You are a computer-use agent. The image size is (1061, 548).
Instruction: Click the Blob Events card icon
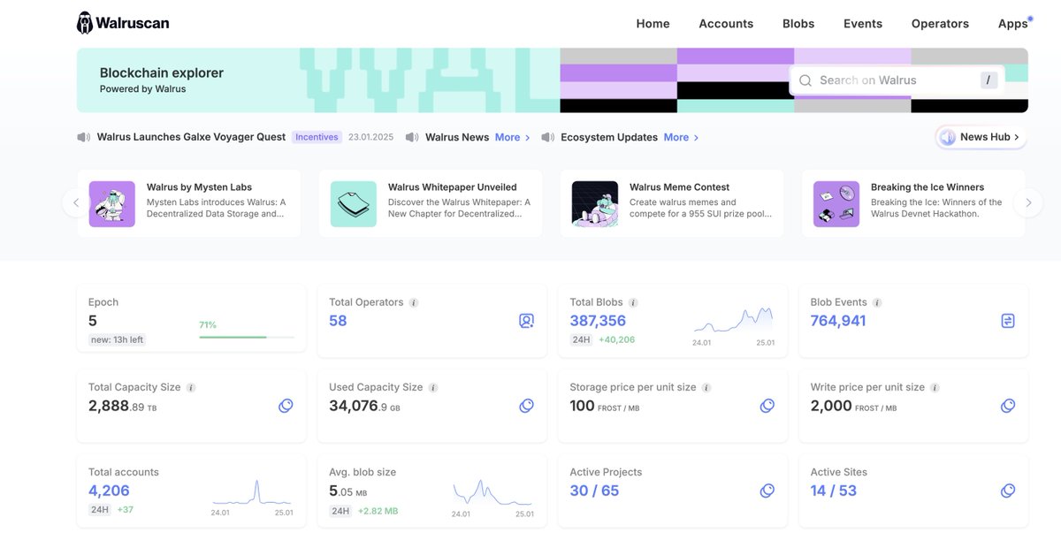click(1008, 321)
